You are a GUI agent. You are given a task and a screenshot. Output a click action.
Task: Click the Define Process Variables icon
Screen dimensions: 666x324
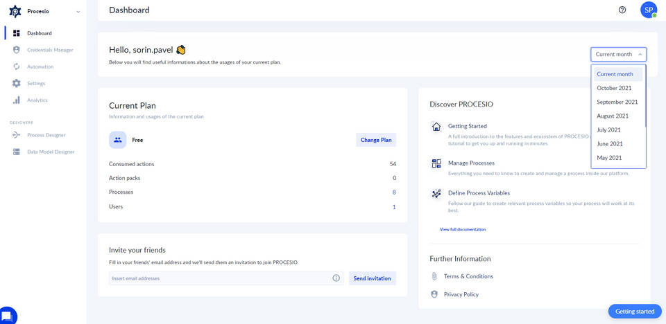(x=436, y=193)
